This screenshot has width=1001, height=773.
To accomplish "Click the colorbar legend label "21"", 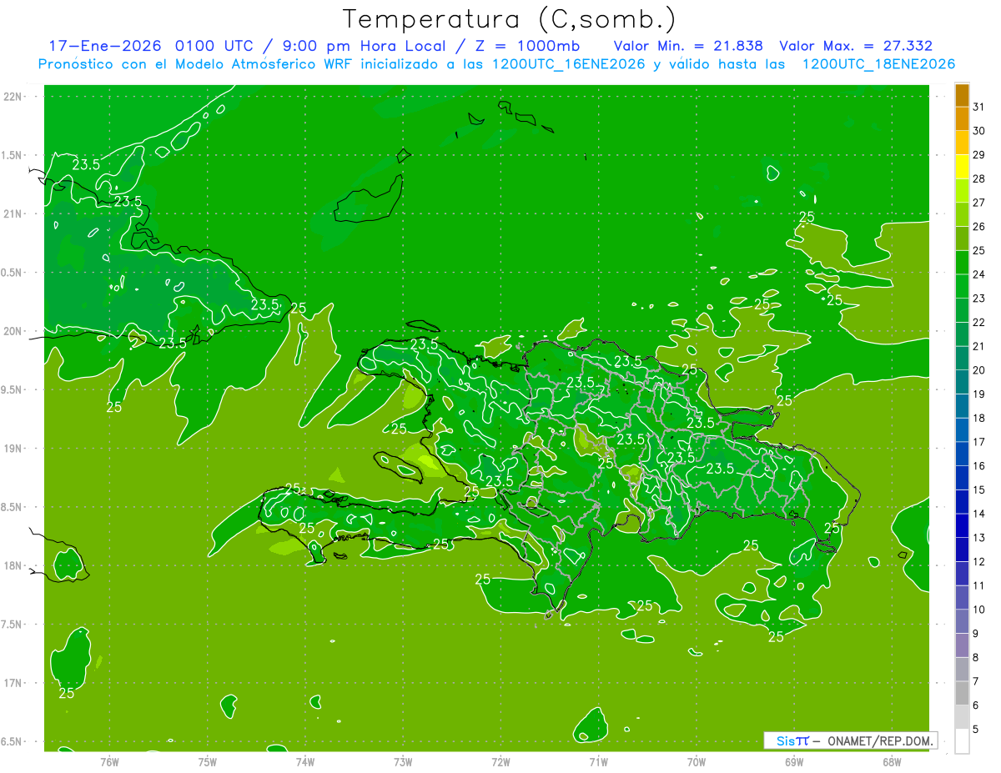I will tap(979, 346).
